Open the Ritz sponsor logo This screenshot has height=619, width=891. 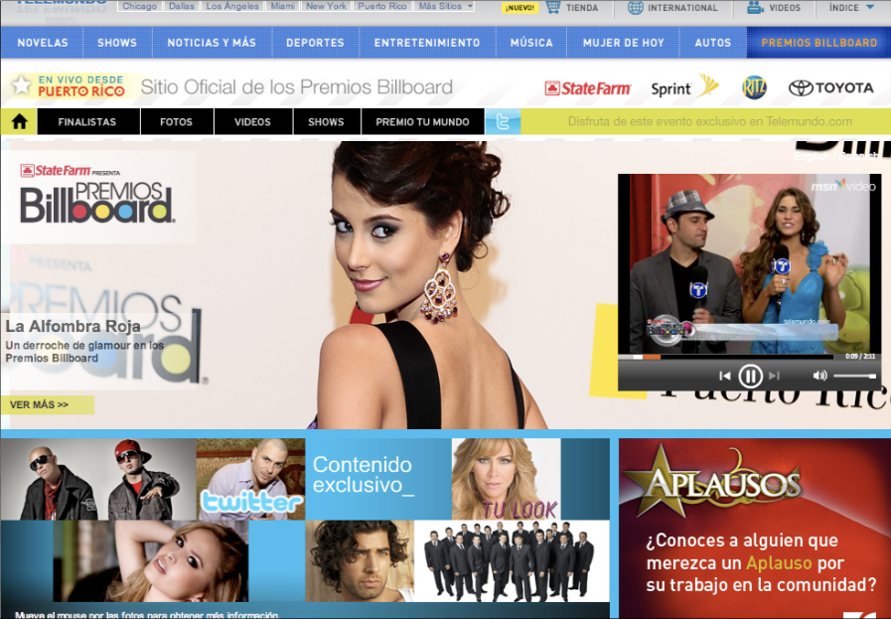click(x=754, y=87)
